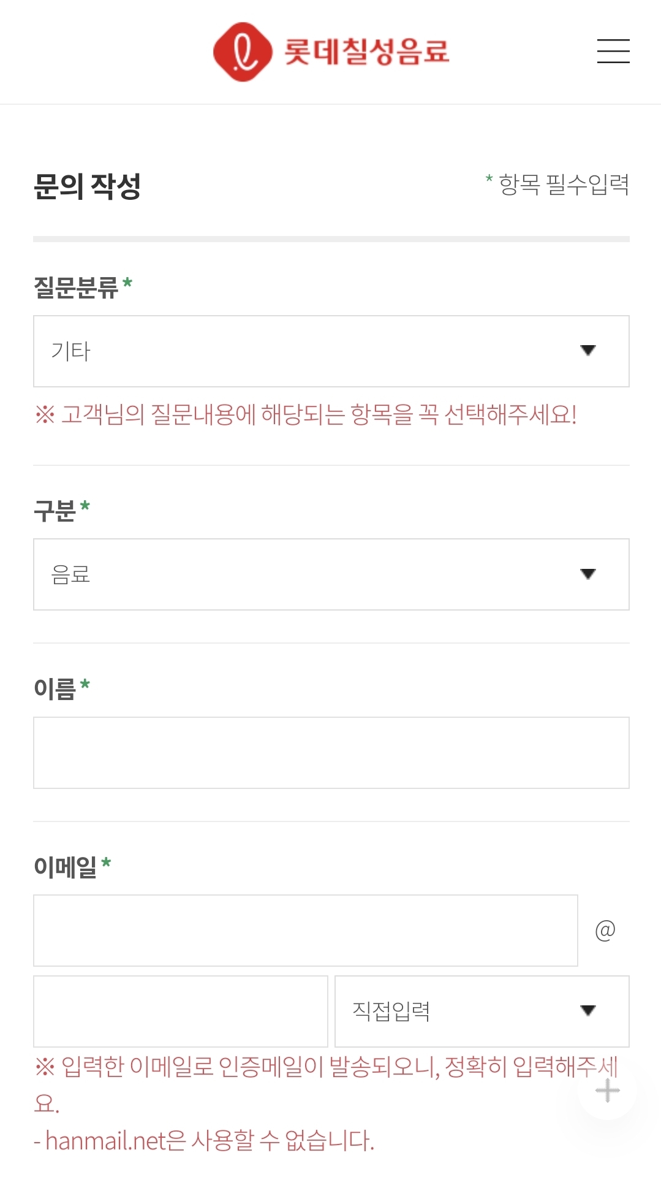Click the 항목 필수입력 note
661x1177 pixels.
point(563,184)
